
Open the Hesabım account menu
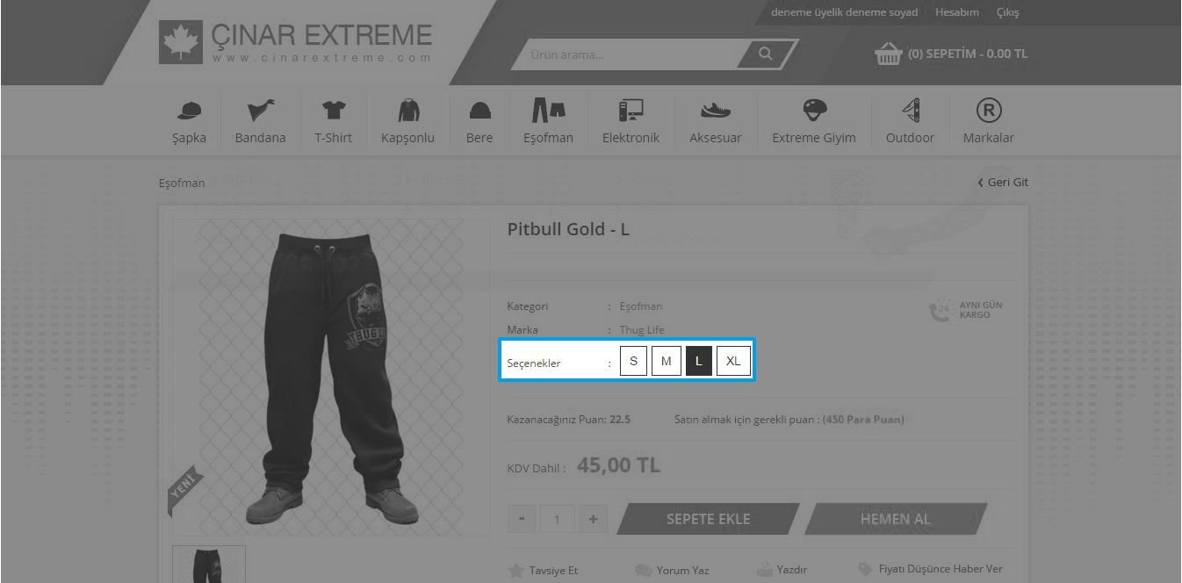pos(957,12)
